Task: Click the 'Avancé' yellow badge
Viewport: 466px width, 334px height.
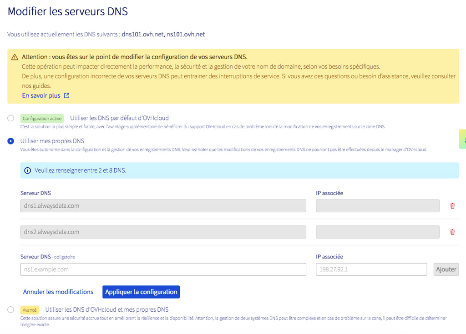Action: tap(30, 310)
